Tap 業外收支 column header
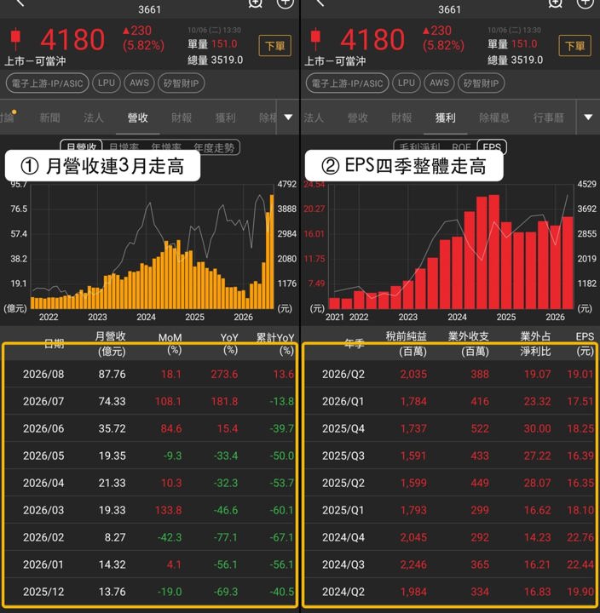This screenshot has height=613, width=600. coord(469,343)
